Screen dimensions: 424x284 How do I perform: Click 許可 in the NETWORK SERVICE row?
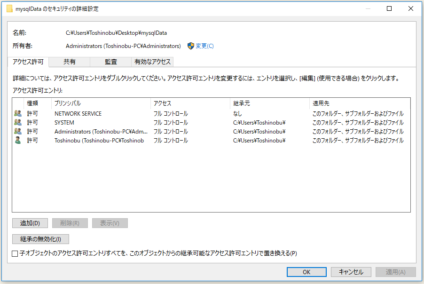pos(32,114)
